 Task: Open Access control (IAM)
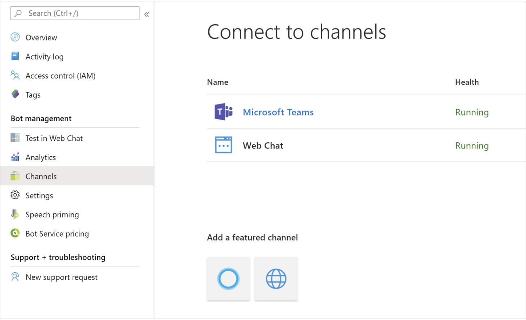(x=60, y=76)
